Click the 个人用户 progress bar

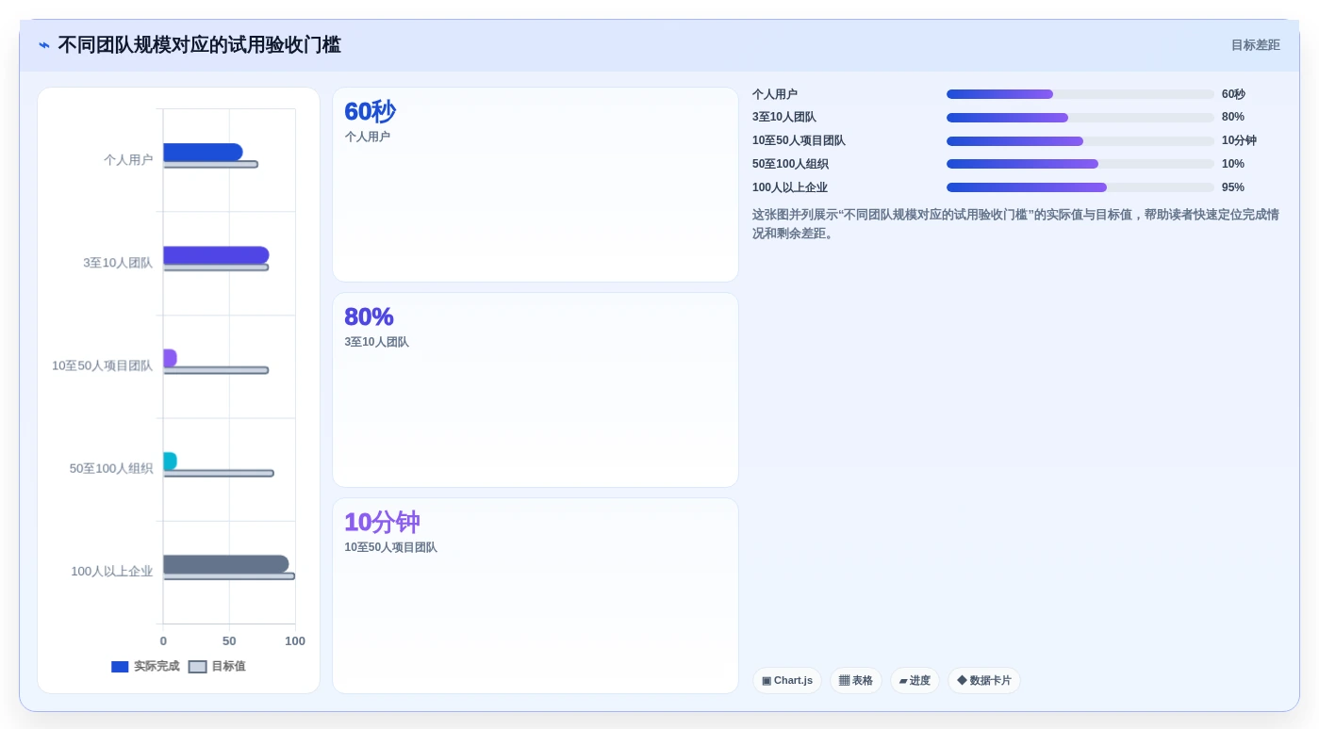click(1080, 94)
